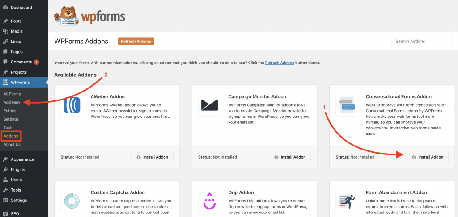Click the Form Abandonment Addon title
458x217 pixels.
click(x=396, y=192)
